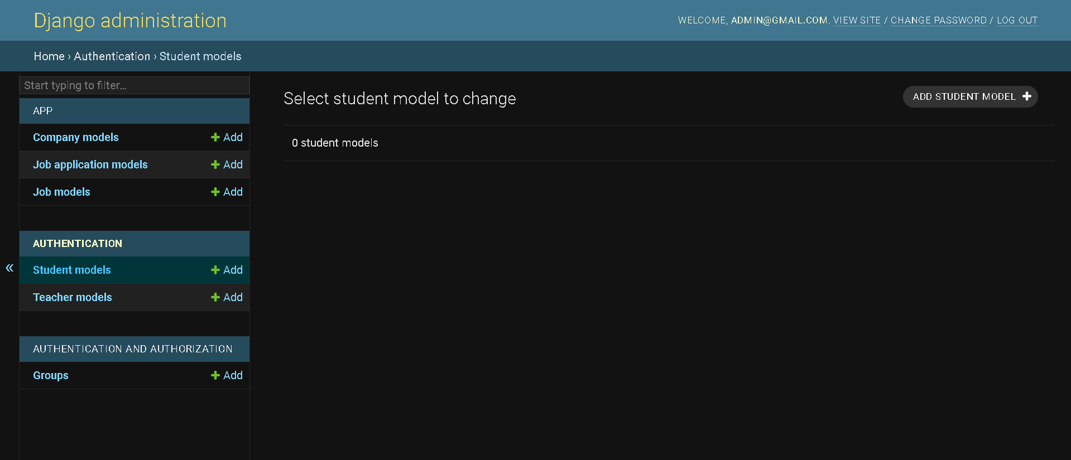This screenshot has width=1071, height=460.
Task: Navigate to Home in the breadcrumb
Action: [49, 56]
